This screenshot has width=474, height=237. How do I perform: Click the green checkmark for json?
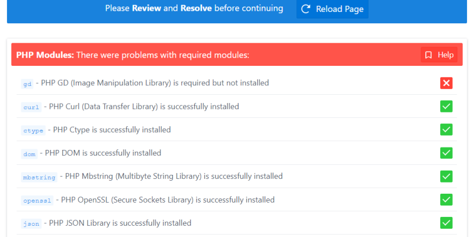[446, 223]
